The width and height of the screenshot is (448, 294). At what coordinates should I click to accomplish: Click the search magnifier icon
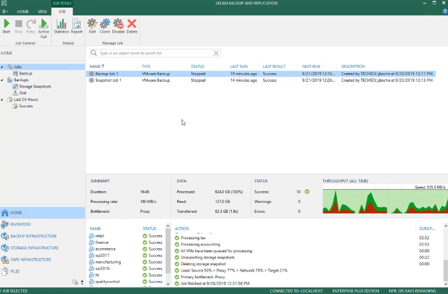(94, 53)
